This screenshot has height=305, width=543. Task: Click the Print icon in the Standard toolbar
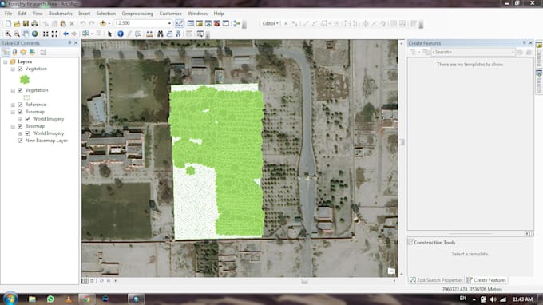34,23
